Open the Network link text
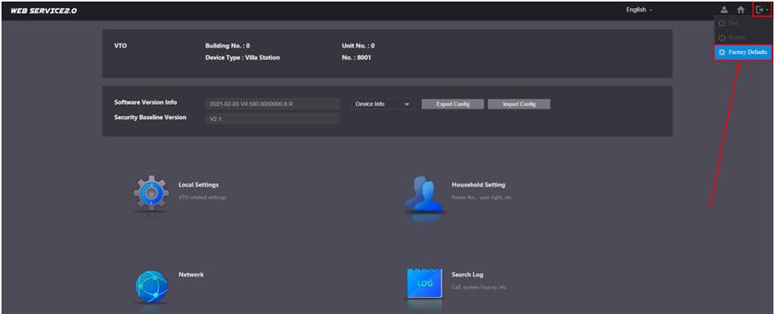 [191, 275]
